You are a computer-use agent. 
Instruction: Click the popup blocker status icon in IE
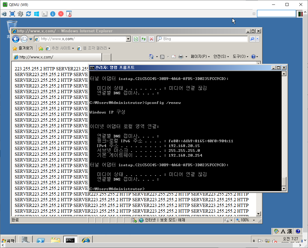click(134, 220)
